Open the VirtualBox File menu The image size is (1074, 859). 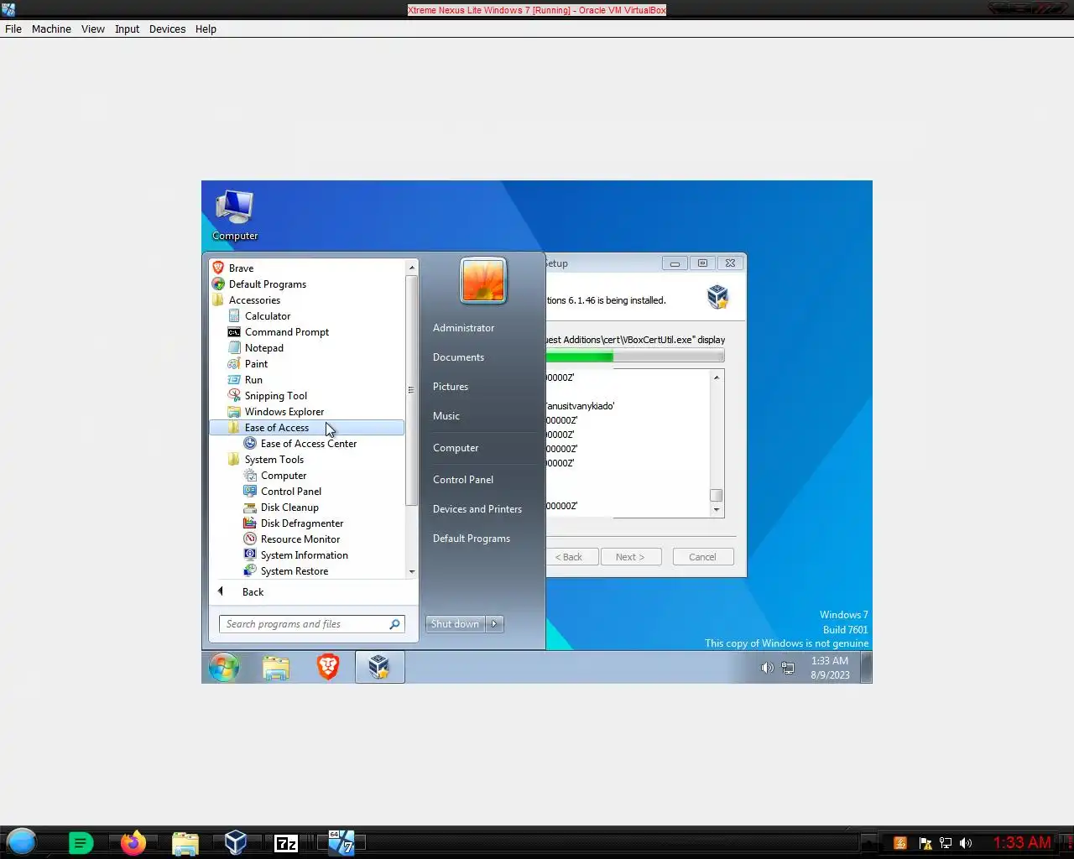[13, 29]
